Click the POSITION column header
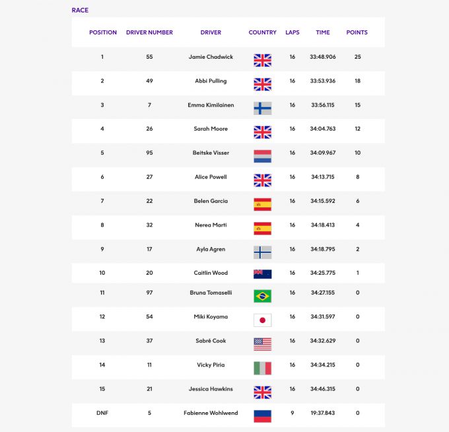 103,32
